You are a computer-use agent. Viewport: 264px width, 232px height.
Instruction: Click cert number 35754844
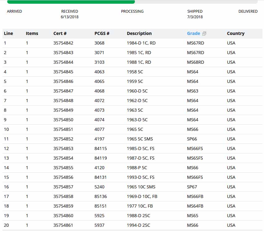(63, 62)
